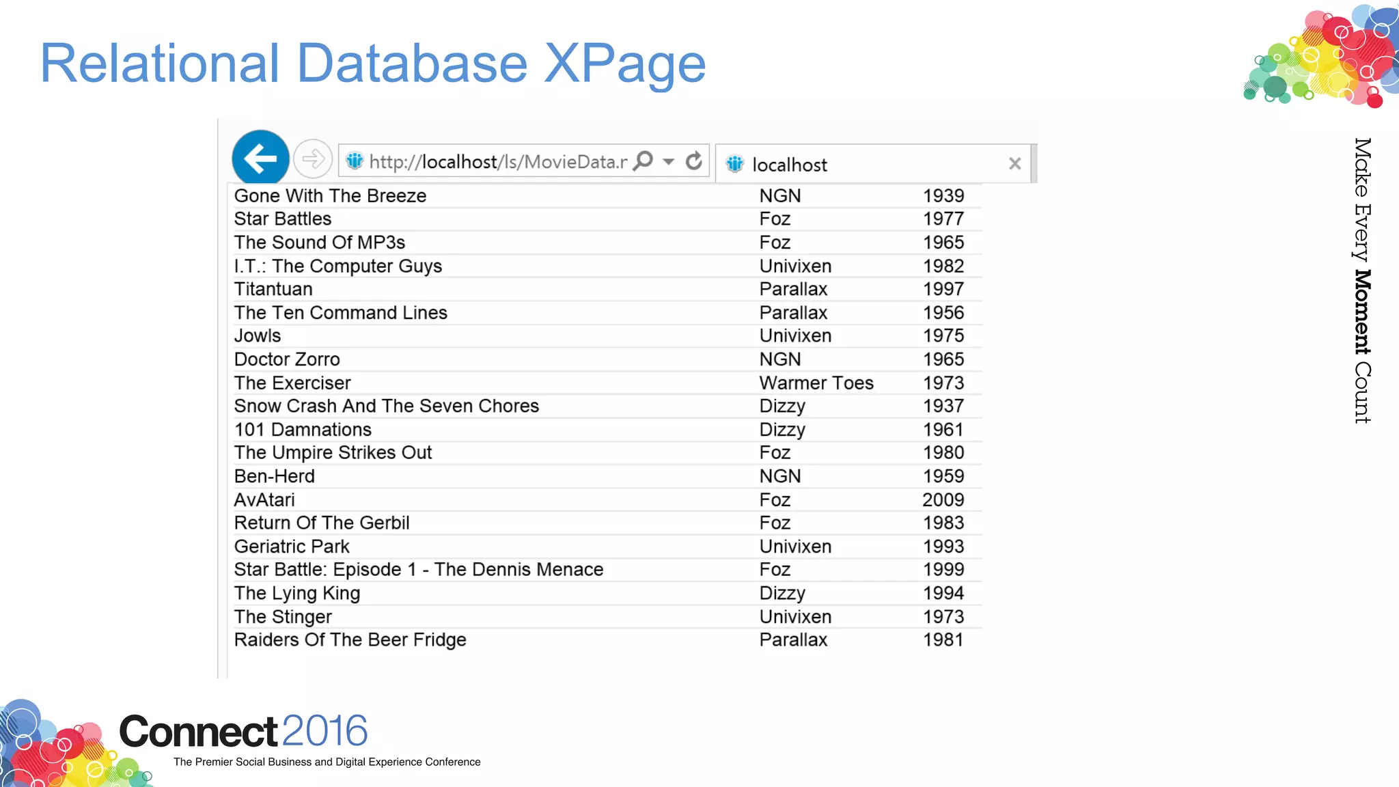The height and width of the screenshot is (787, 1399).
Task: Select 'The Stinger' movie title
Action: 283,617
